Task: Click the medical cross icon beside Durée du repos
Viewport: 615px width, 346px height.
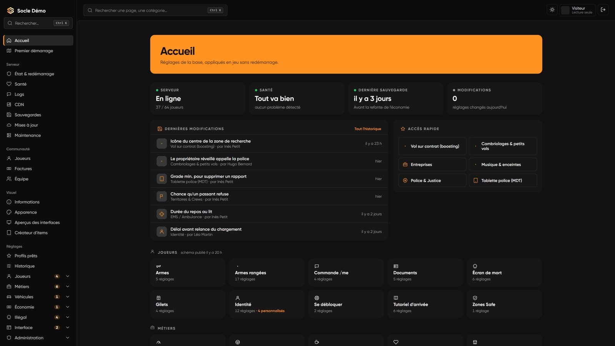Action: coord(162,214)
